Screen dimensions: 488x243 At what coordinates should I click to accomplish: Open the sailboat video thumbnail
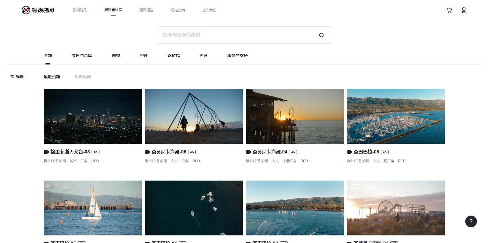point(93,208)
